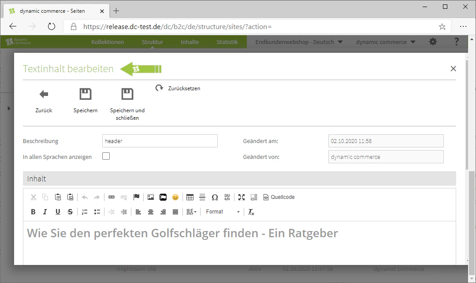Open the Statistik menu

(x=227, y=42)
